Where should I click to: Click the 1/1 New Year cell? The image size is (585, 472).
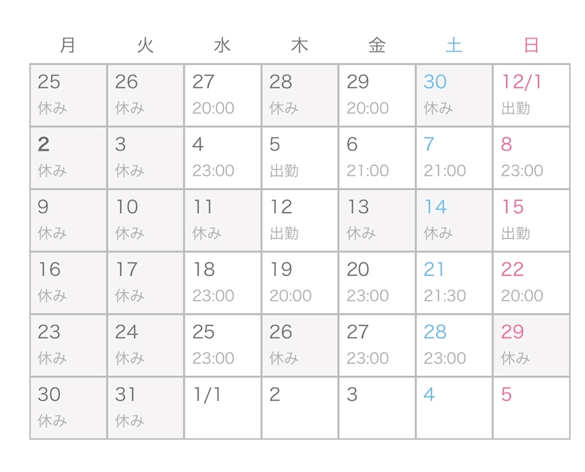(x=223, y=408)
